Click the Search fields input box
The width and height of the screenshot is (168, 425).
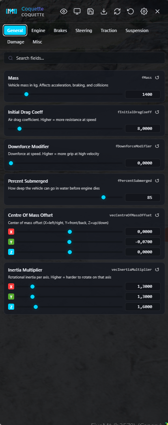[x=84, y=58]
